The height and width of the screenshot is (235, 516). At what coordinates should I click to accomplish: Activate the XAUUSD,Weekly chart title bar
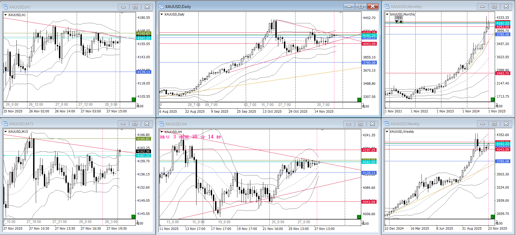(431, 124)
